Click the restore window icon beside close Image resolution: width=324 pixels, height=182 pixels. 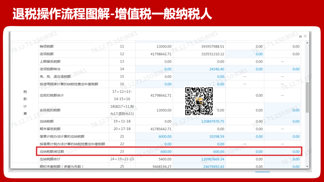click(x=300, y=37)
